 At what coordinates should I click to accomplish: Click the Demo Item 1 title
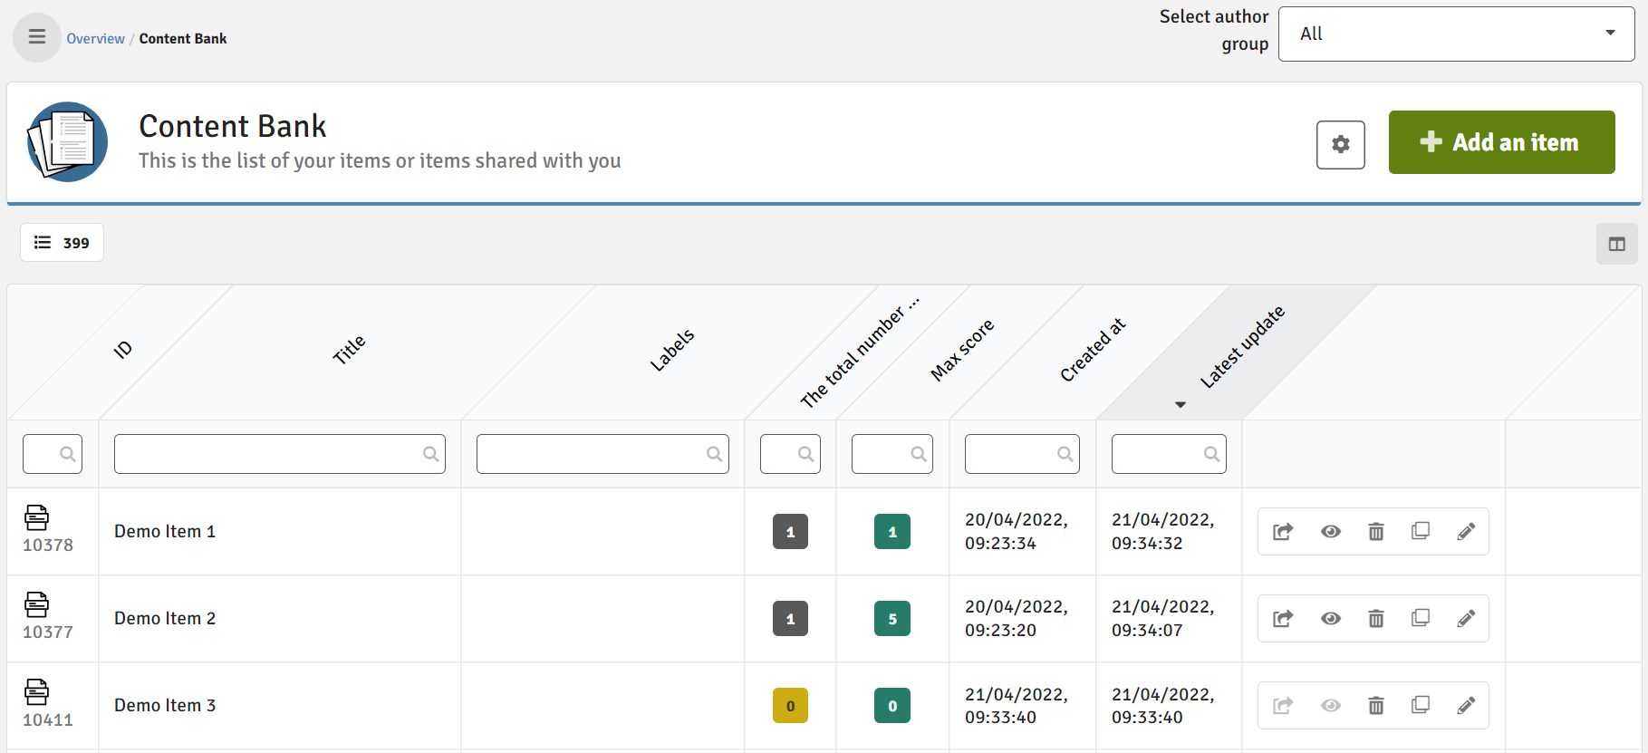(x=165, y=532)
